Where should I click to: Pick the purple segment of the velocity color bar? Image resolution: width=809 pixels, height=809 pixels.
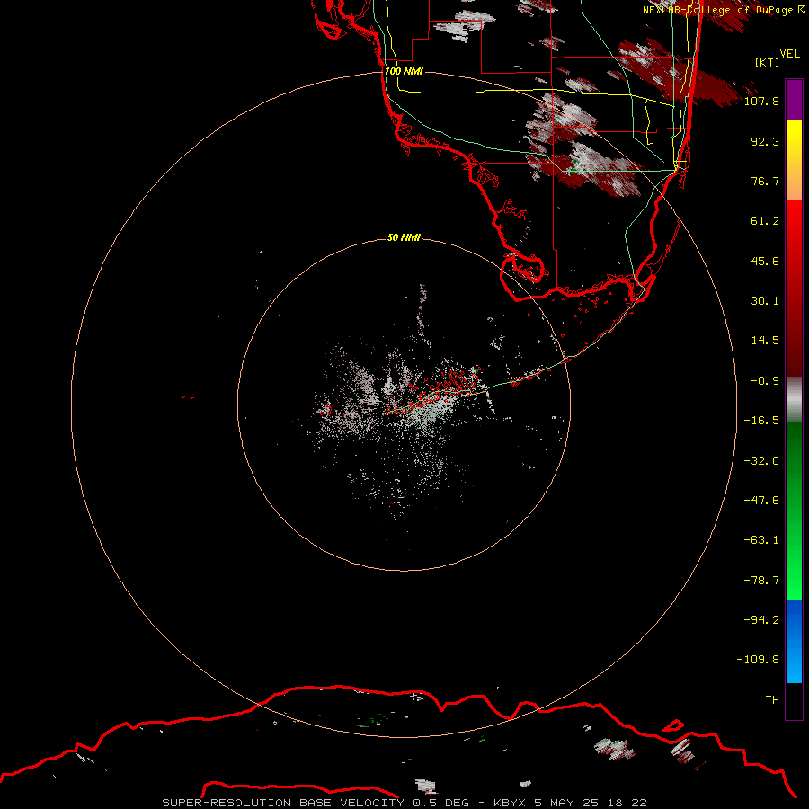click(x=794, y=100)
